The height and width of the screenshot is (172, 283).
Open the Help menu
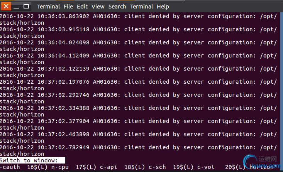(x=163, y=7)
